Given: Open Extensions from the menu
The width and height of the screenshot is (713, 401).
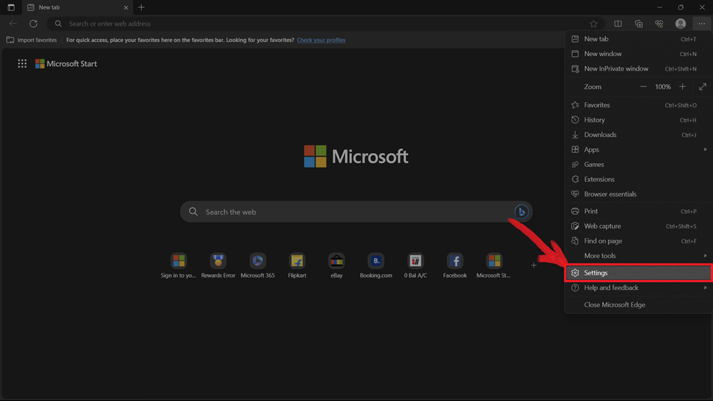Looking at the screenshot, I should [638, 179].
